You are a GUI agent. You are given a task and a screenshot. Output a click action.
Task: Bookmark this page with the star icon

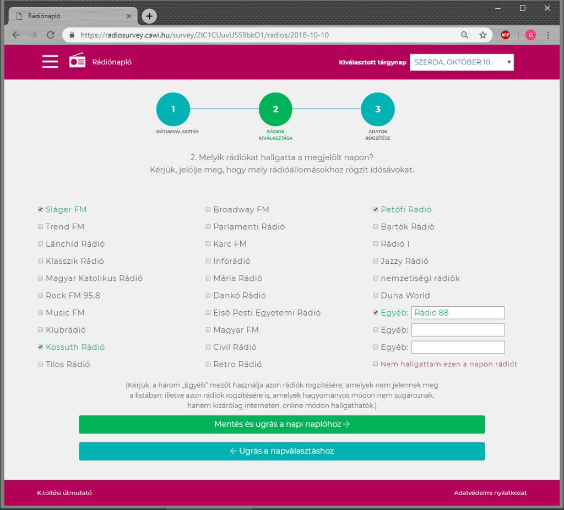(482, 35)
